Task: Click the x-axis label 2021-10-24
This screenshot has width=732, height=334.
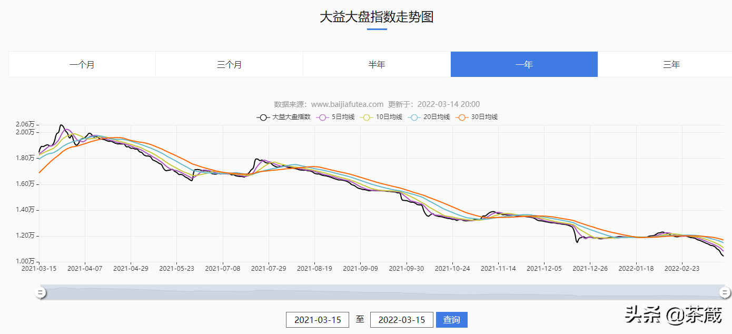Action: (x=452, y=268)
